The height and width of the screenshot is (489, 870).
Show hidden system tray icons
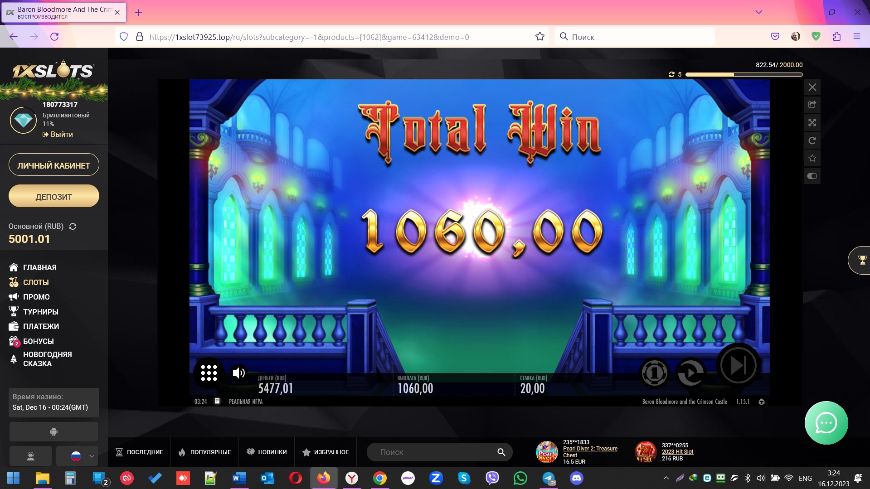[x=666, y=478]
